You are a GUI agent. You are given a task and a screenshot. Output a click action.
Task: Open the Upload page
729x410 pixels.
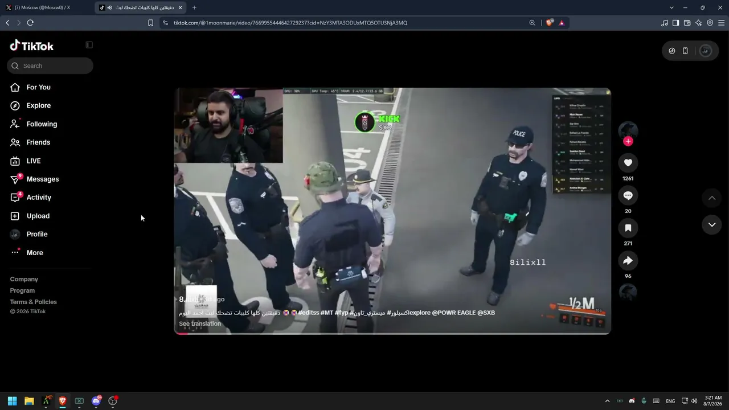click(x=38, y=216)
